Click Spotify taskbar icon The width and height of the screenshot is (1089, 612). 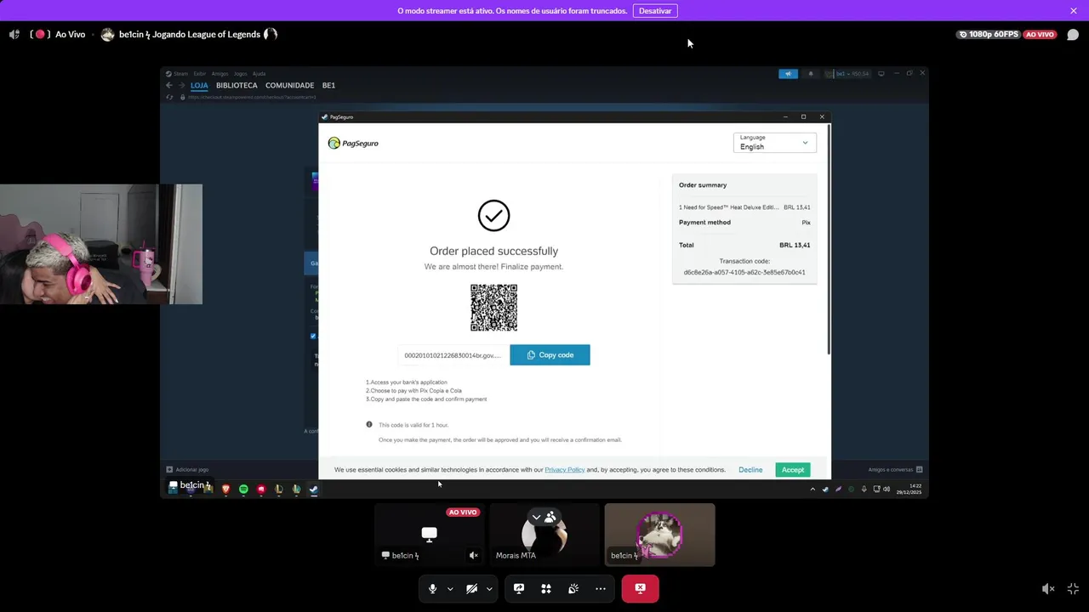[x=243, y=489]
